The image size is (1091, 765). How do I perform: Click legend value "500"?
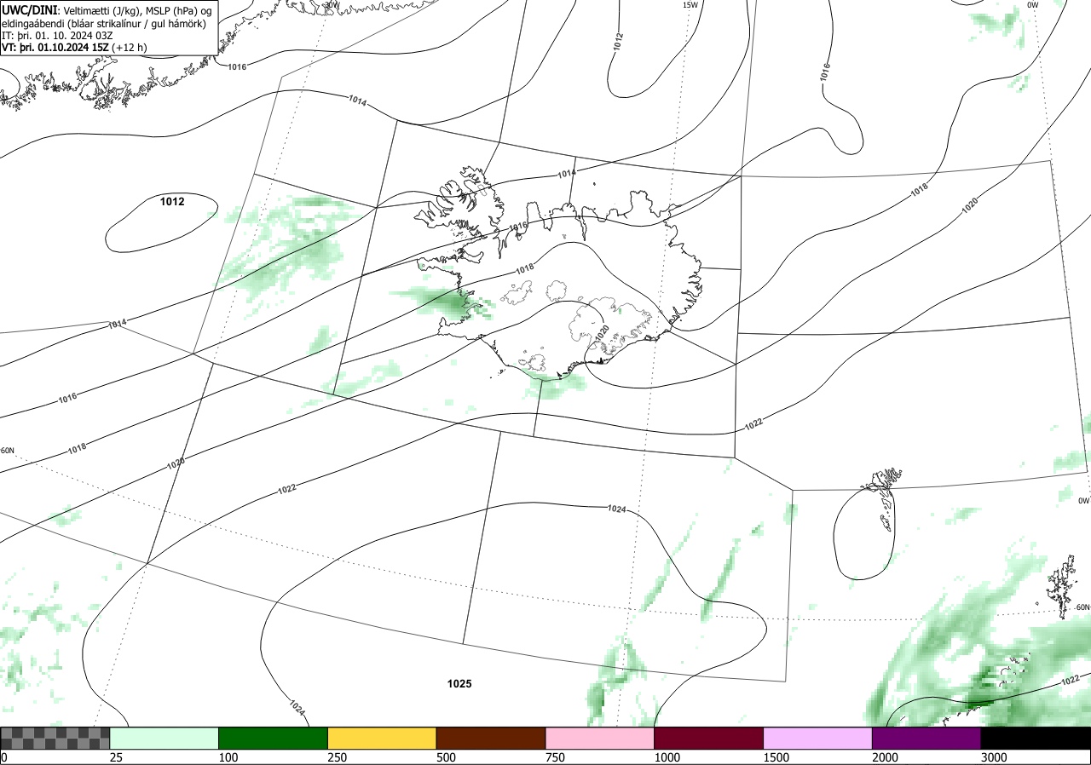[446, 757]
